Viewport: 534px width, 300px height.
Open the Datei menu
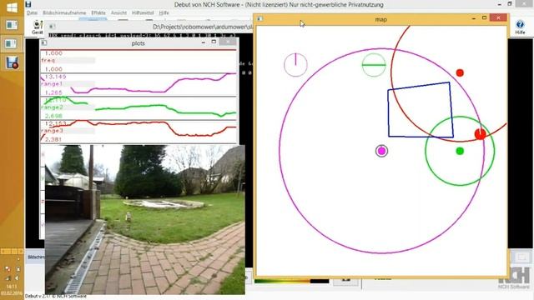(32, 12)
